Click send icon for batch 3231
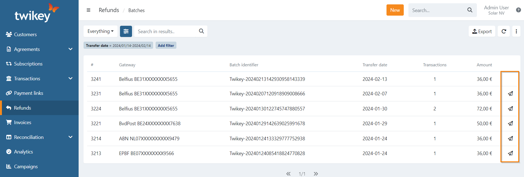524x177 pixels. pos(510,94)
